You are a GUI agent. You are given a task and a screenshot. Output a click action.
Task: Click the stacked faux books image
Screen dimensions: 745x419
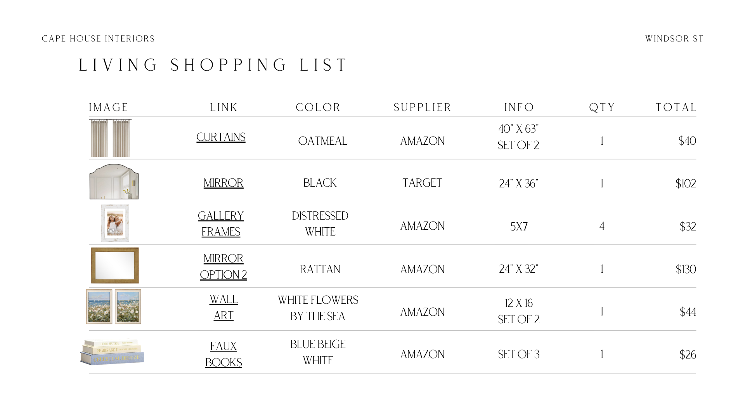click(112, 352)
